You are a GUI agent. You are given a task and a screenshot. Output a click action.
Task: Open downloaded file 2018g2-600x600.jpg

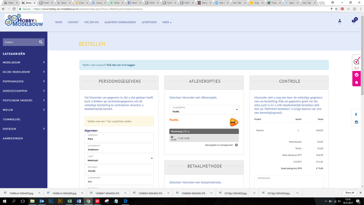pos(236,193)
